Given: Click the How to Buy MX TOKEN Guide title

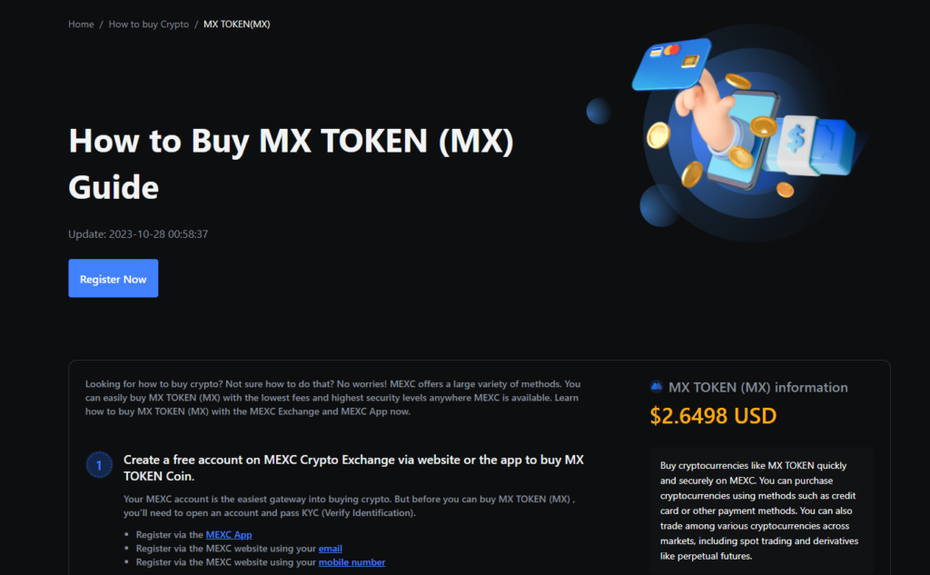Looking at the screenshot, I should (x=292, y=164).
